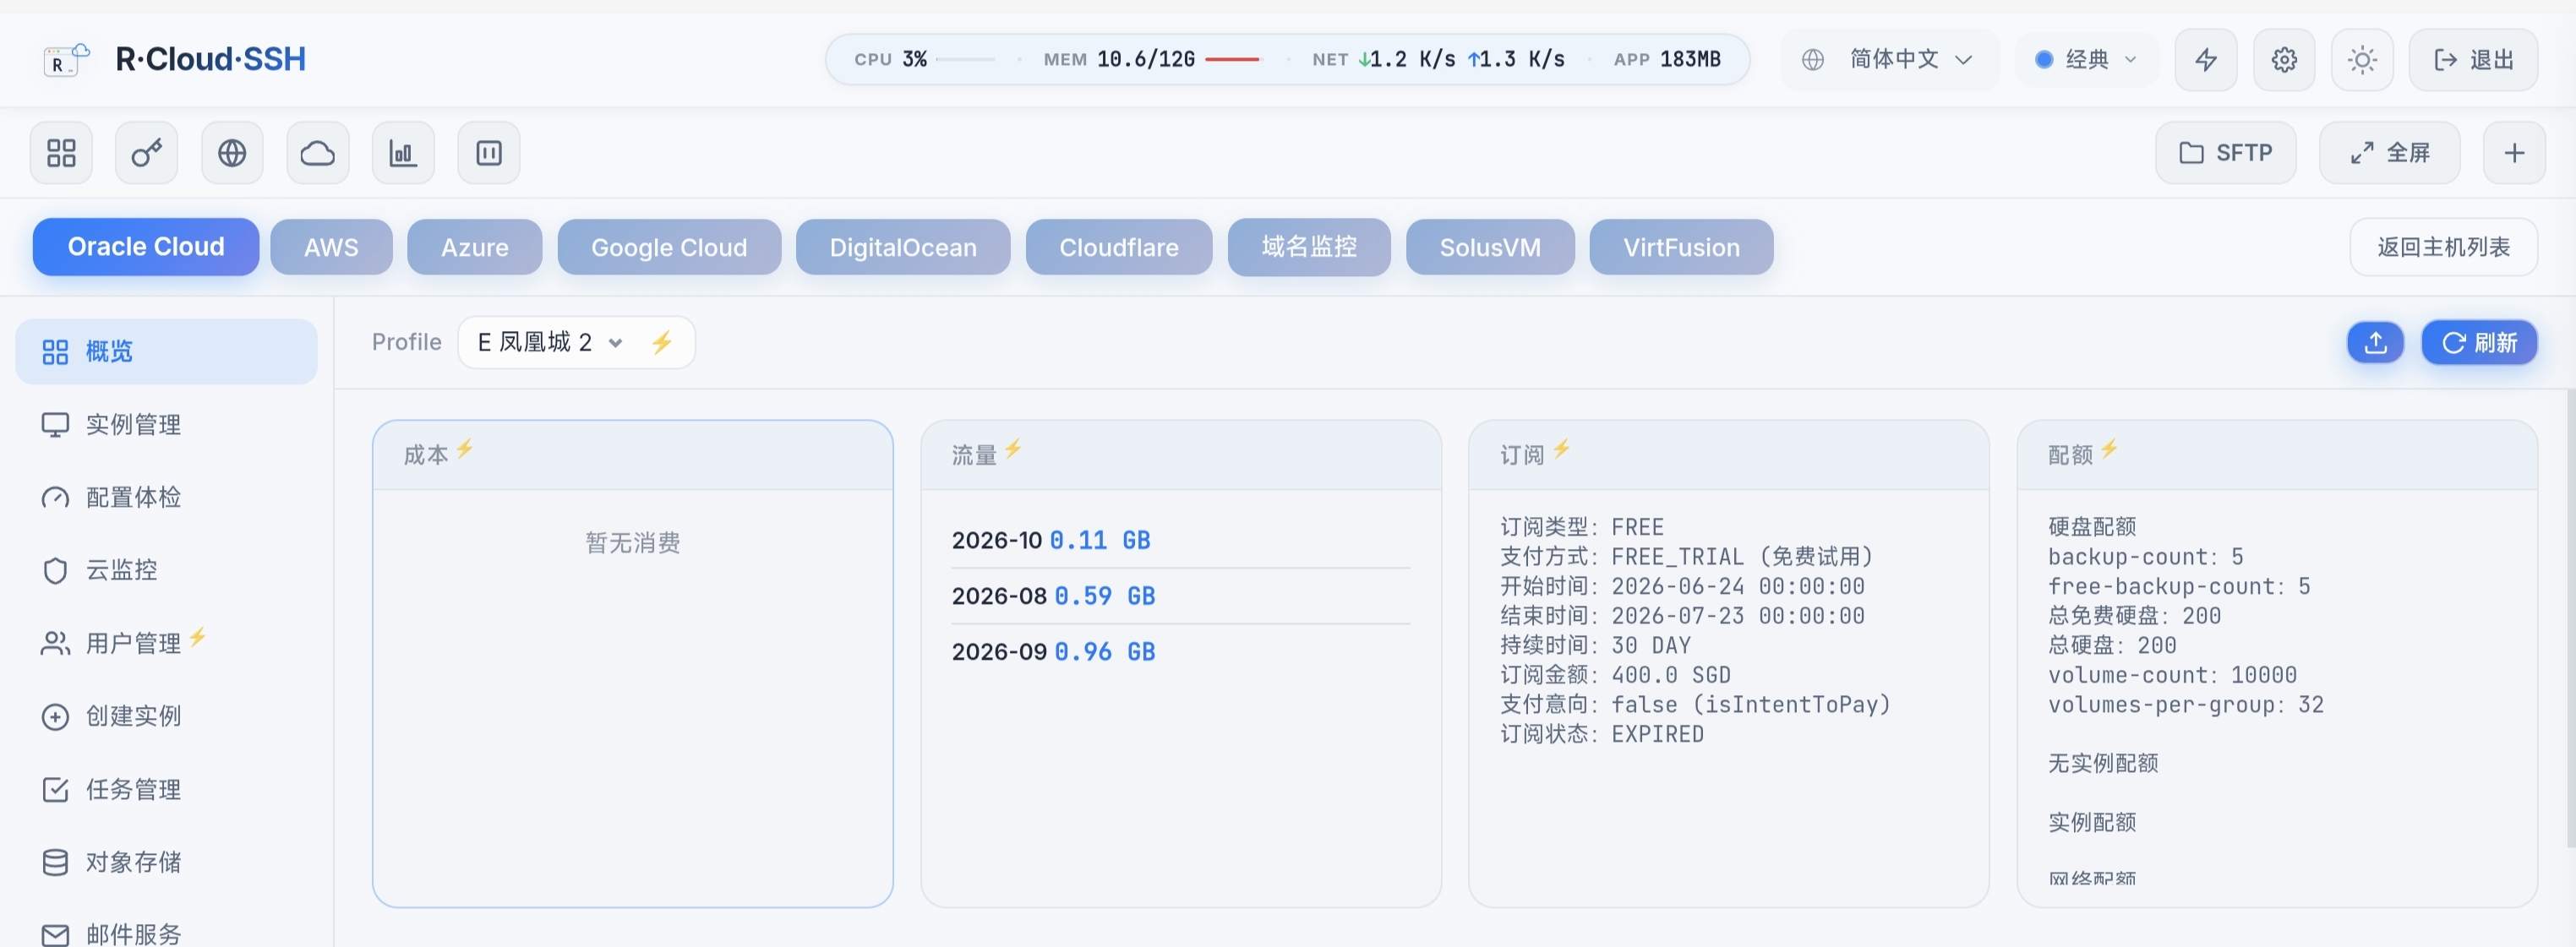2576x947 pixels.
Task: Click the split panel icon in toolbar
Action: coord(489,153)
